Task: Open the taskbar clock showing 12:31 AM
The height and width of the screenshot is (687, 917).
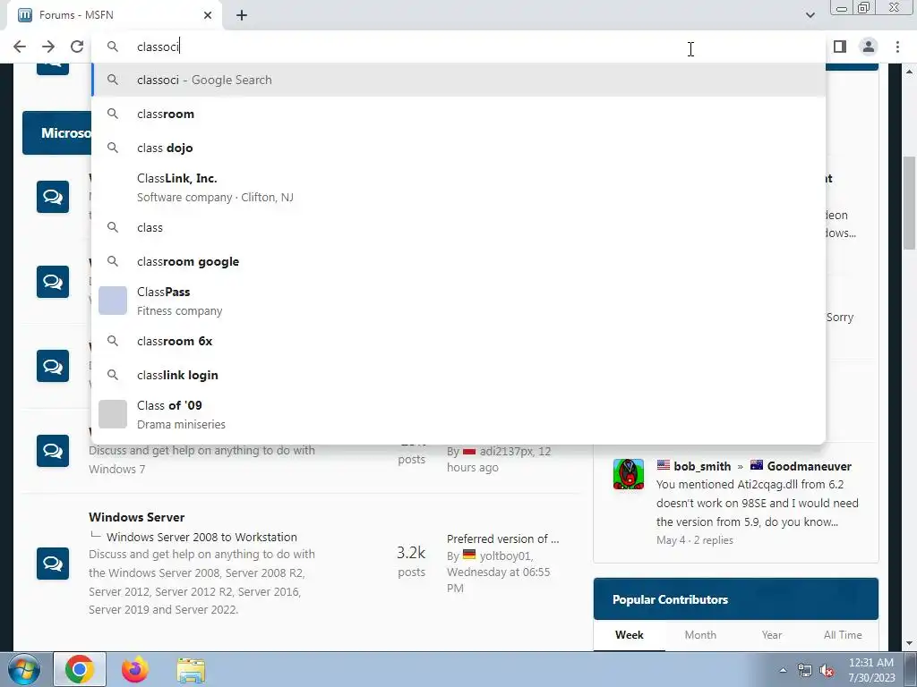Action: (x=871, y=670)
